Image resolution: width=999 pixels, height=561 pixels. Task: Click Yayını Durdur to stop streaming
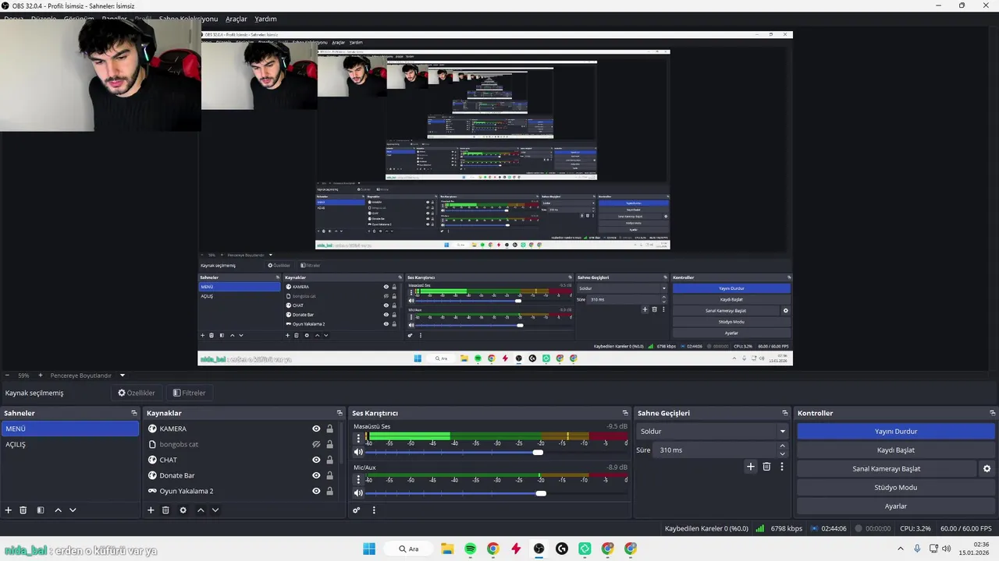point(896,431)
